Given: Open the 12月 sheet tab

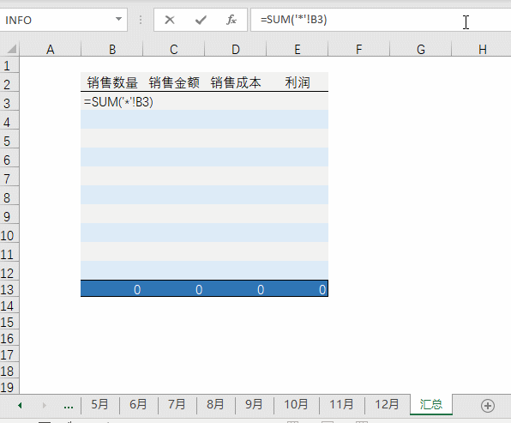Looking at the screenshot, I should [x=387, y=404].
